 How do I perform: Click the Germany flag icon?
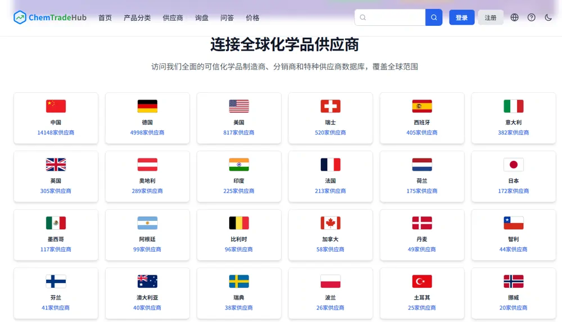147,106
